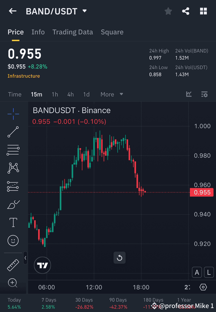Expand the More timeframe dropdown
The height and width of the screenshot is (312, 216).
(x=112, y=94)
